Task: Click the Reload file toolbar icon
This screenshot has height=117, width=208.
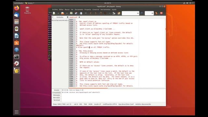Action: pyautogui.click(x=81, y=13)
